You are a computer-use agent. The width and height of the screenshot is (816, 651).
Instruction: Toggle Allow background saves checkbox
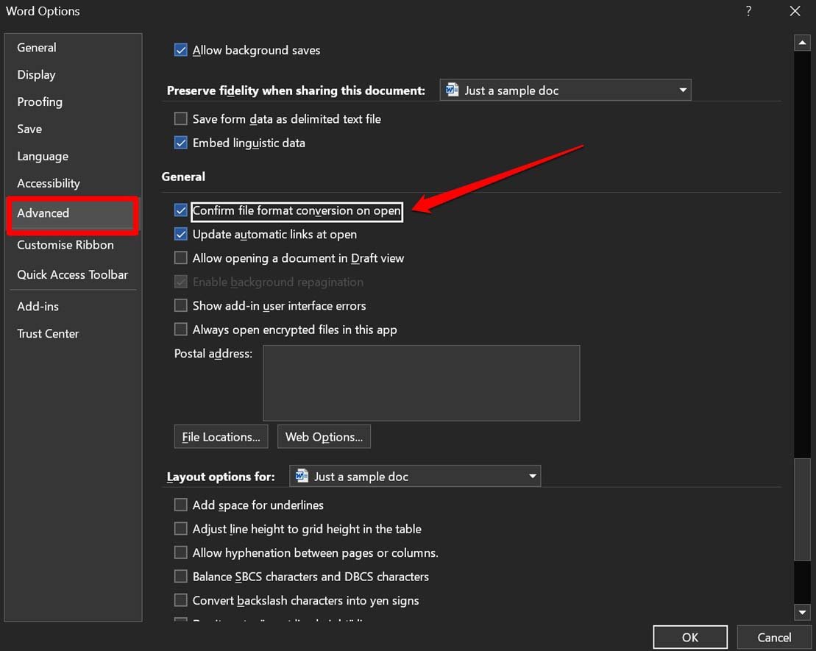tap(180, 50)
